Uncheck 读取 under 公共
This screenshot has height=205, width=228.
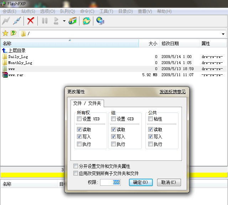point(150,129)
